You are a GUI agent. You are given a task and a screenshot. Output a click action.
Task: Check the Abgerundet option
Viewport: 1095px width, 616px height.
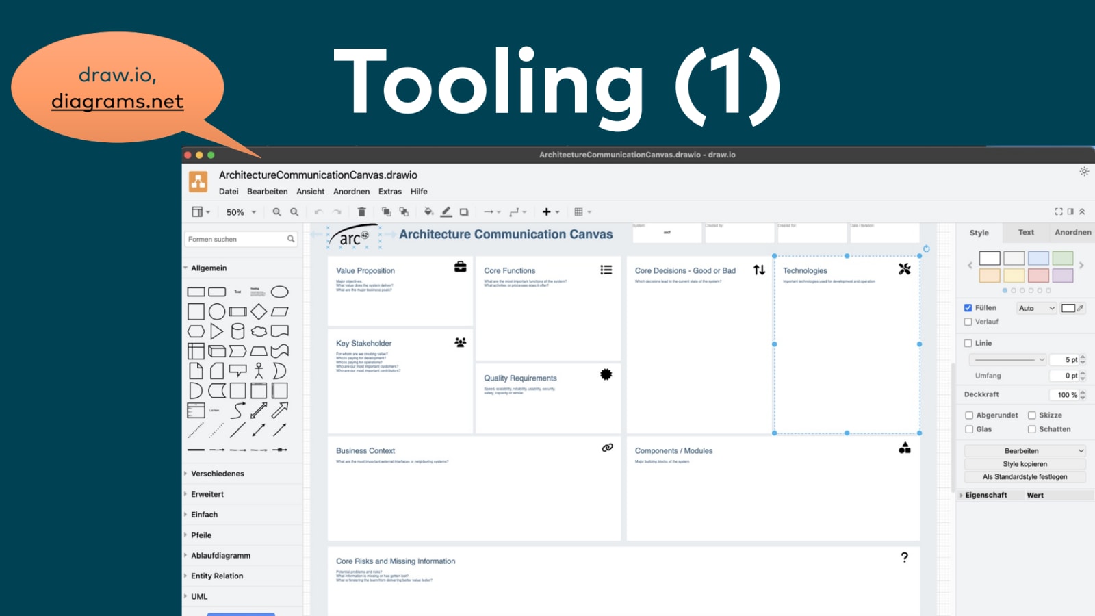tap(969, 415)
